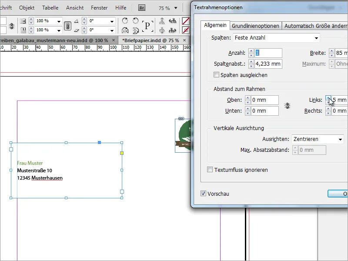Click the rotate 90° counter-clockwise icon
348x261 pixels.
coord(136,21)
